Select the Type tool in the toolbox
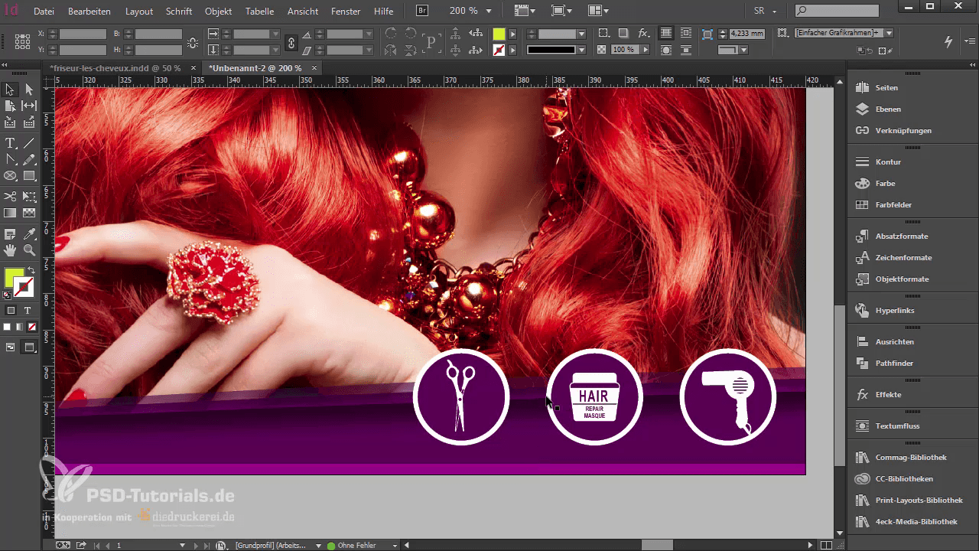979x551 pixels. pyautogui.click(x=11, y=143)
